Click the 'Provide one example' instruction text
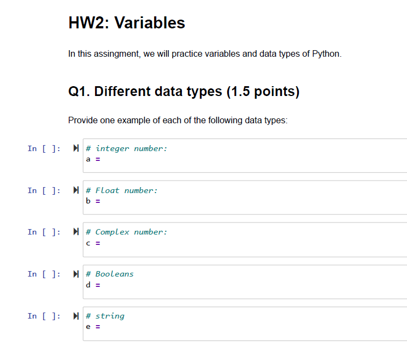This screenshot has height=342, width=407. (x=178, y=120)
